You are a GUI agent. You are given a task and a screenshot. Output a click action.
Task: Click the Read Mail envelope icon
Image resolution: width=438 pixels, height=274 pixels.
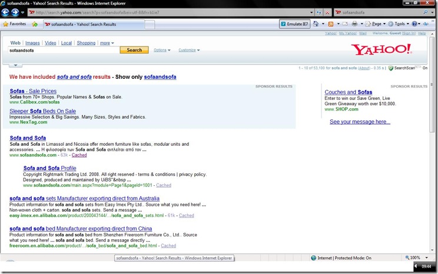[x=345, y=24]
